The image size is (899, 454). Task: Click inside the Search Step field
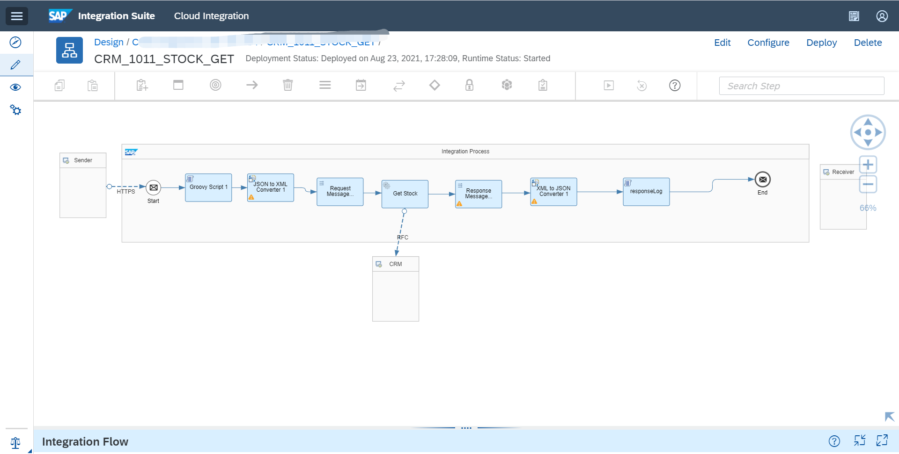click(801, 86)
